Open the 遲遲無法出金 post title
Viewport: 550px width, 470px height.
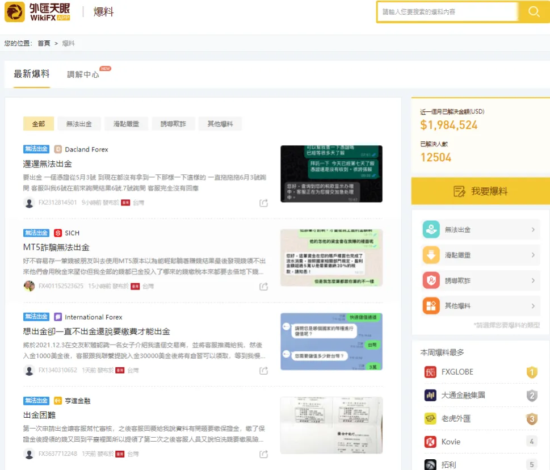47,164
